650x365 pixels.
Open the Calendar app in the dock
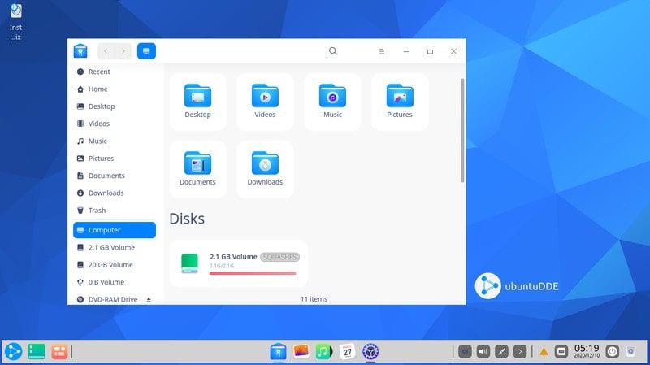(348, 352)
